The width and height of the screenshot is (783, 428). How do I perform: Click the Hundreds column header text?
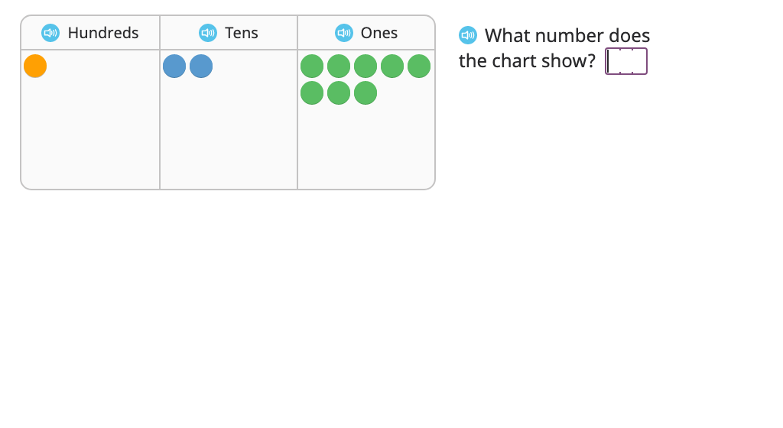103,33
